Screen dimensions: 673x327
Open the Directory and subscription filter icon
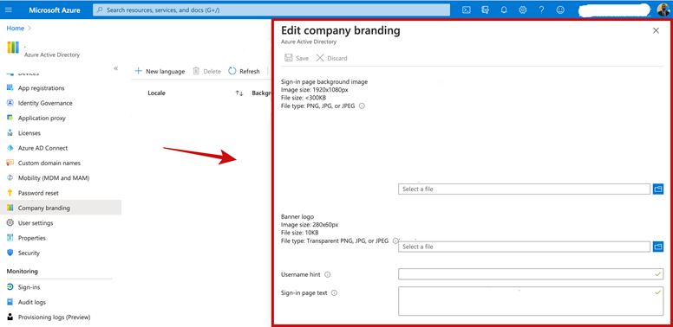pos(486,10)
